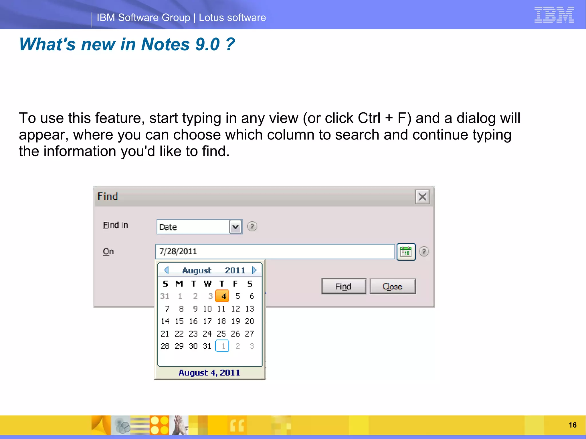Select August 12 in calendar
The height and width of the screenshot is (439, 586).
pyautogui.click(x=235, y=309)
